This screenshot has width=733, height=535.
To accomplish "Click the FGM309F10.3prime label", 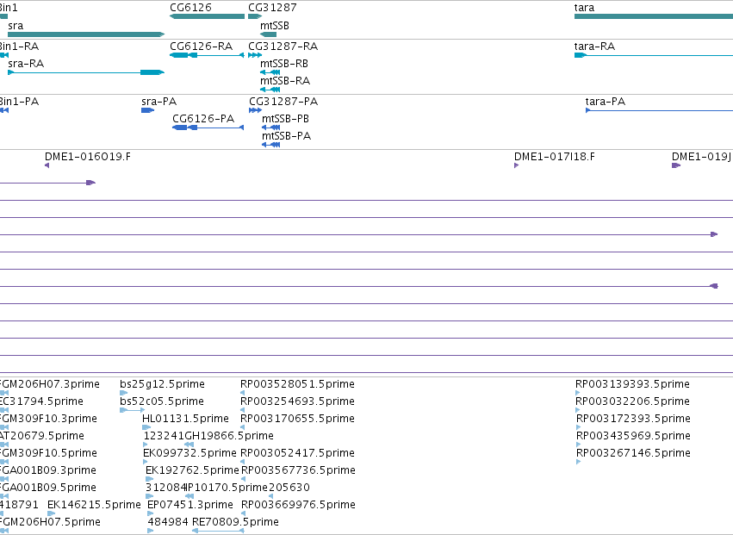I will [48, 419].
